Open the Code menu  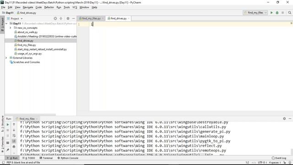(x=38, y=7)
